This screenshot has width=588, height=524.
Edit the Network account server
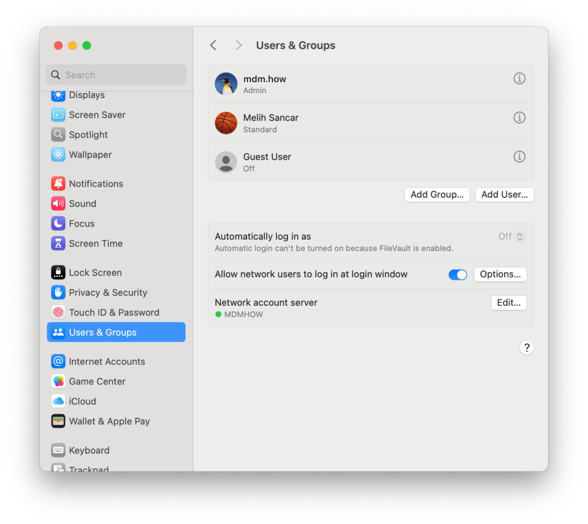tap(508, 303)
